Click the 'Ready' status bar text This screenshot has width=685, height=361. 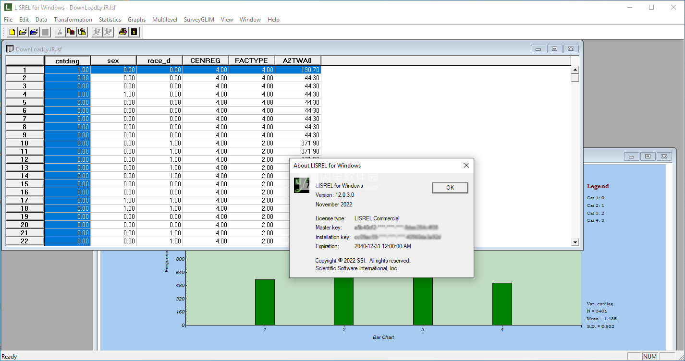(x=9, y=357)
